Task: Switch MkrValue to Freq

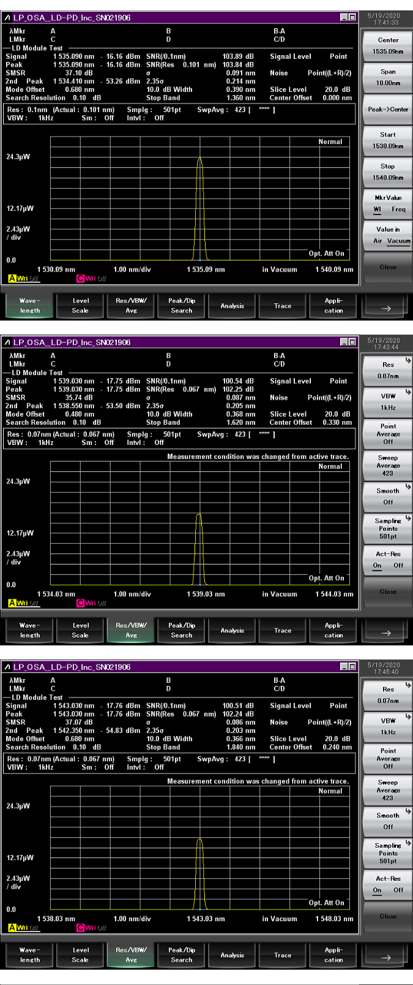Action: 398,210
